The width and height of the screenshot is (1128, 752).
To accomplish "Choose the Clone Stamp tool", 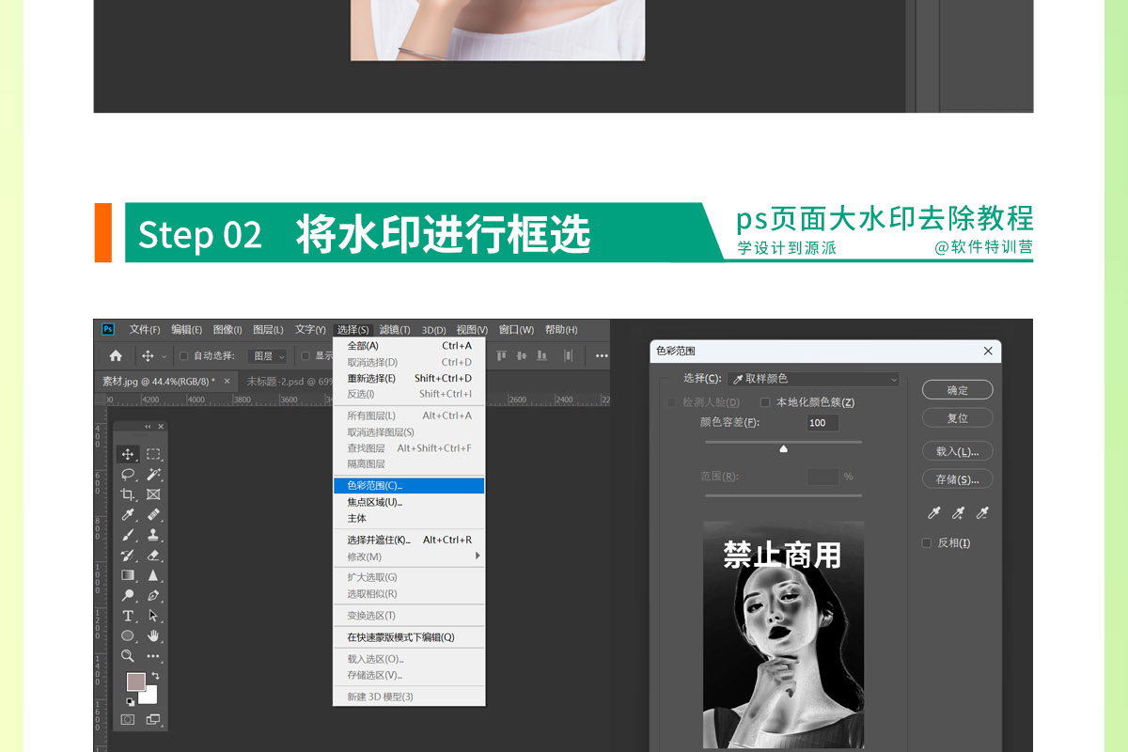I will click(x=153, y=535).
